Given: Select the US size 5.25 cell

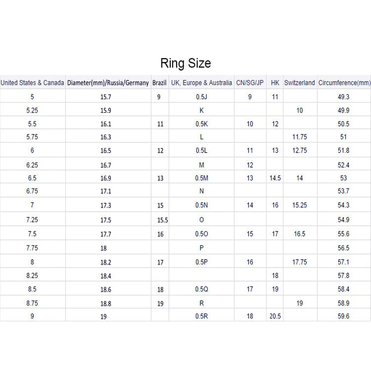Looking at the screenshot, I should point(32,110).
